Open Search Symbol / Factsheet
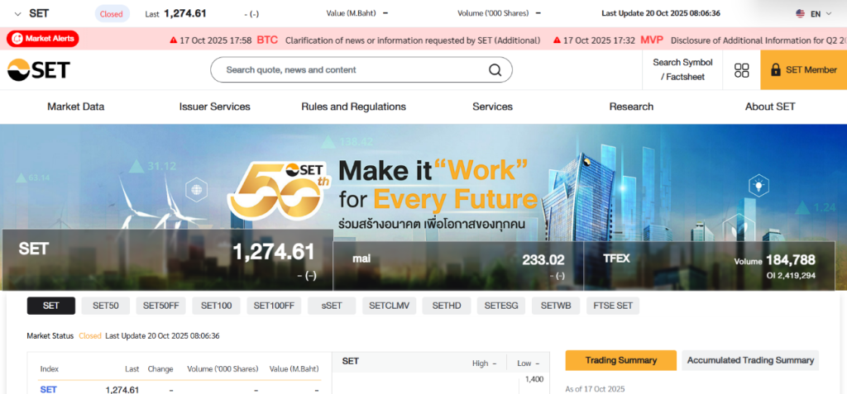Viewport: 847px width, 394px height. 682,69
